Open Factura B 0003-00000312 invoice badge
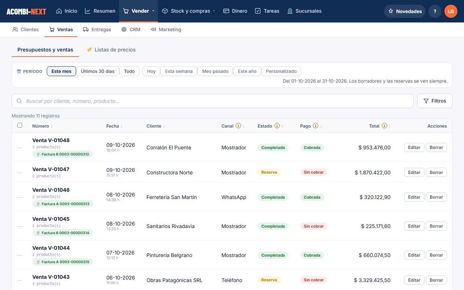464x290 pixels. click(63, 154)
